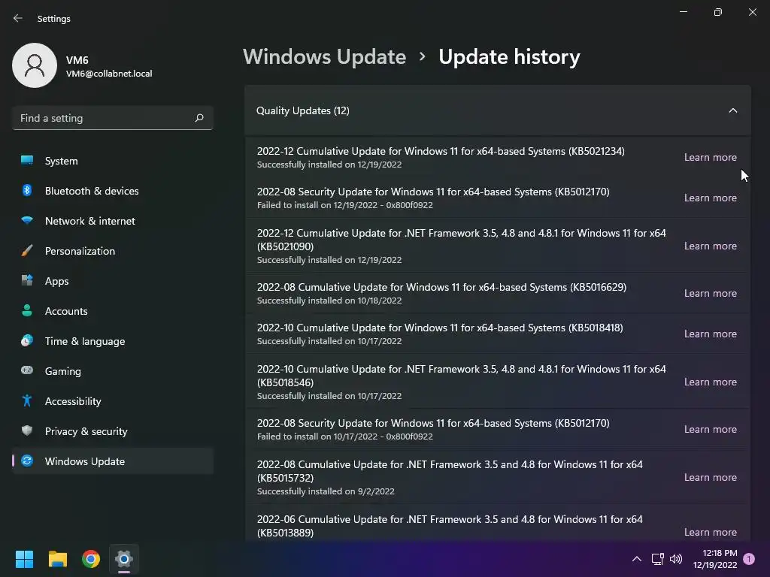This screenshot has width=770, height=577.
Task: Click VM6@collabnet.local account email
Action: (109, 74)
